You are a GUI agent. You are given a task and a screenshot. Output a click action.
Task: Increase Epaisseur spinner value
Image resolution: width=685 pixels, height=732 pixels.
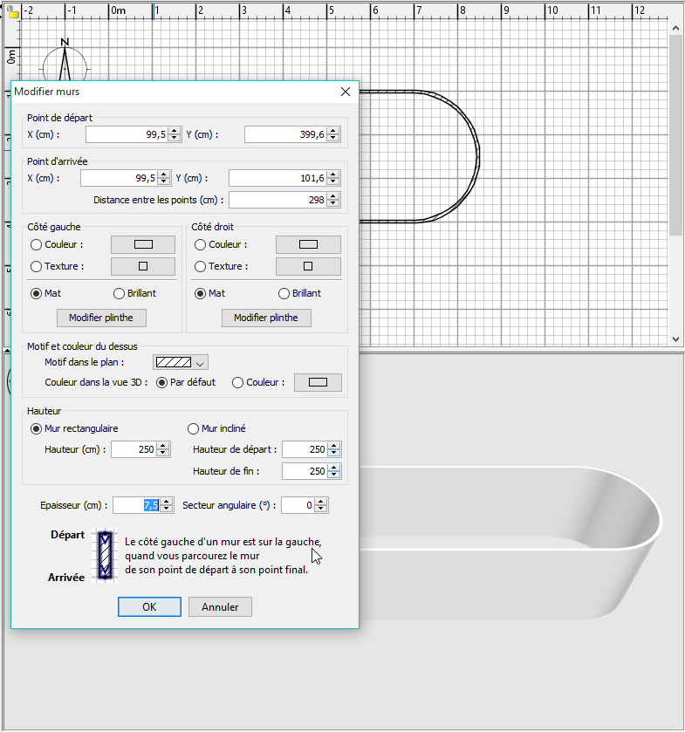pos(167,502)
